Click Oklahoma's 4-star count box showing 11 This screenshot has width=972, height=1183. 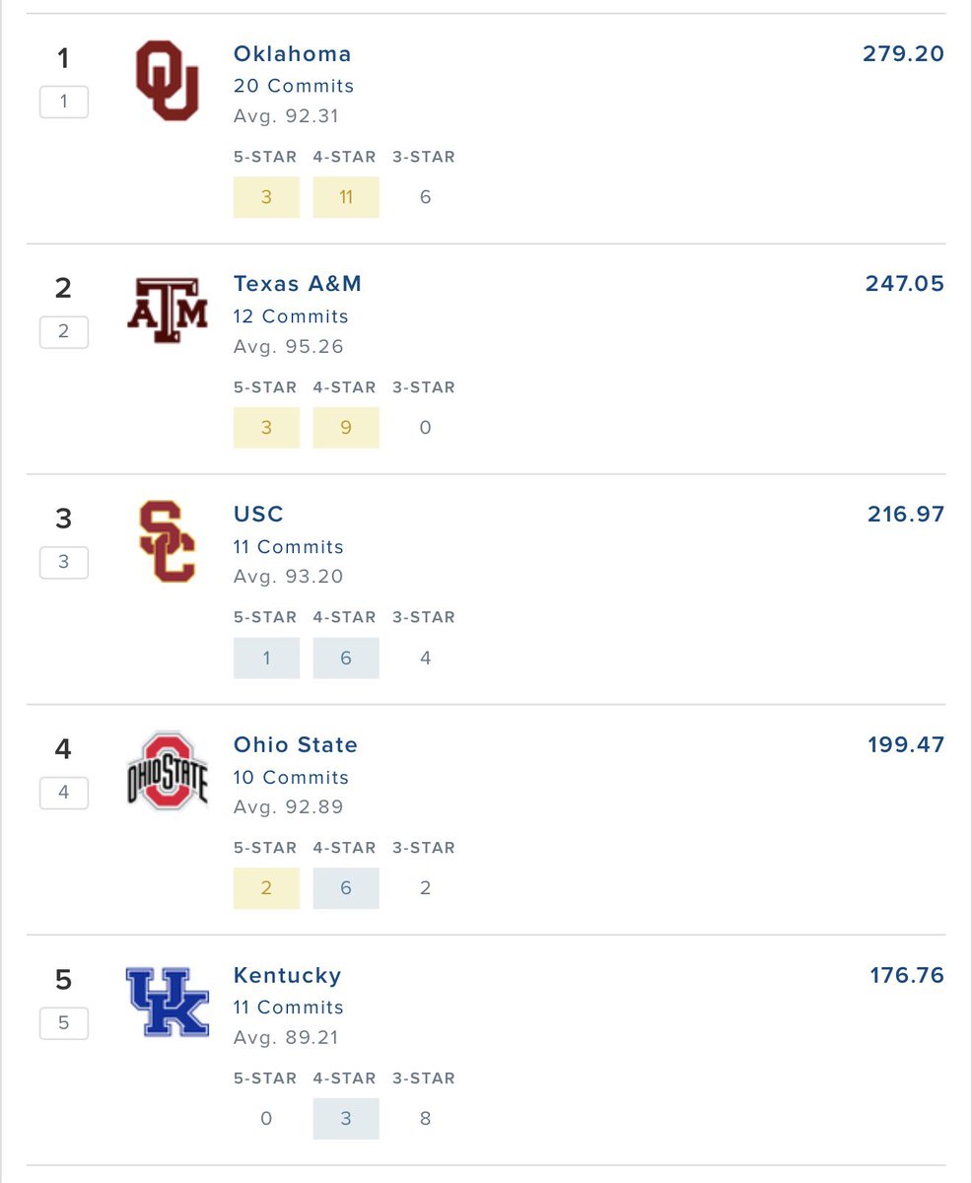[x=346, y=197]
